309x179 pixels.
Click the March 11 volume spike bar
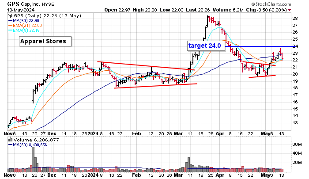pos(188,164)
